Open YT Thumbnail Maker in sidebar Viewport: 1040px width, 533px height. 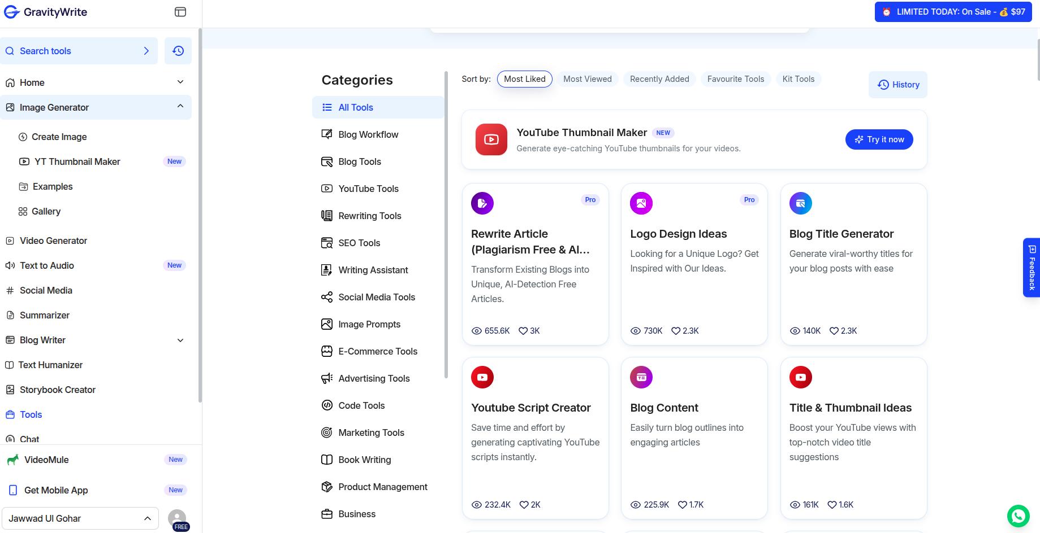(102, 161)
